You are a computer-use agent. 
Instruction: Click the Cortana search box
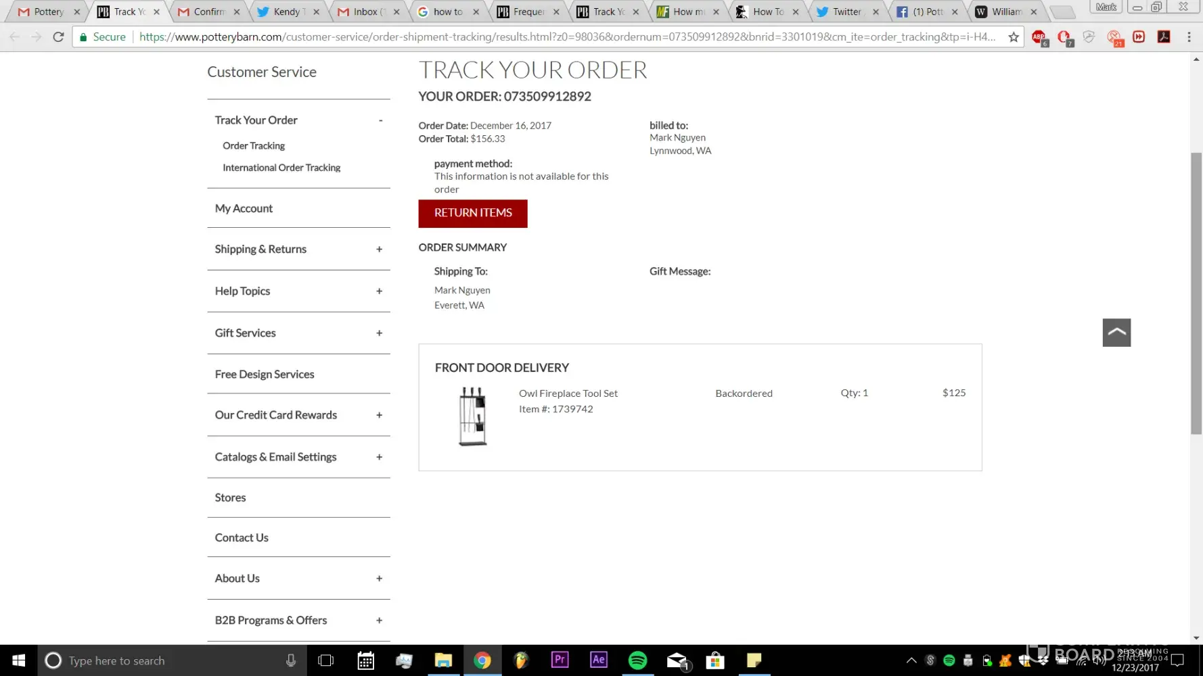173,660
